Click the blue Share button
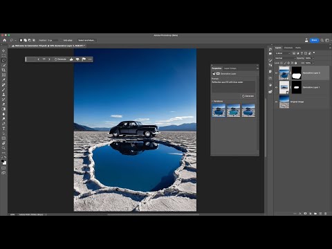Viewport: 332px width, 249px height. coord(314,40)
